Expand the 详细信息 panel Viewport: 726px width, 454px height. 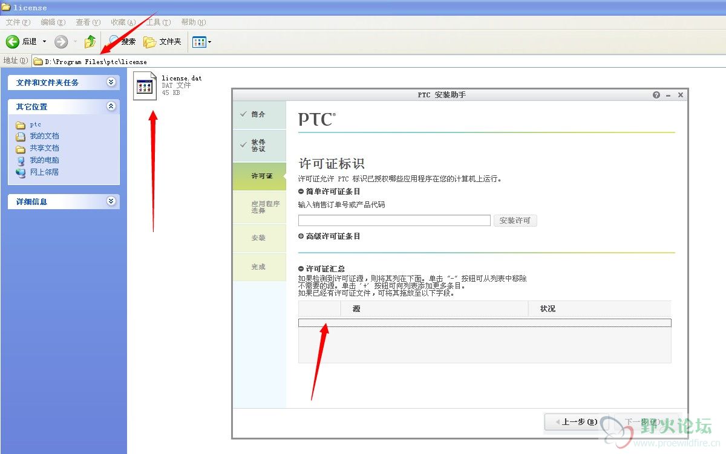pos(111,201)
